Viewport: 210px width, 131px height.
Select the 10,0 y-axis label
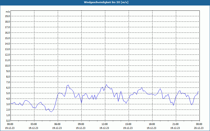[7, 66]
